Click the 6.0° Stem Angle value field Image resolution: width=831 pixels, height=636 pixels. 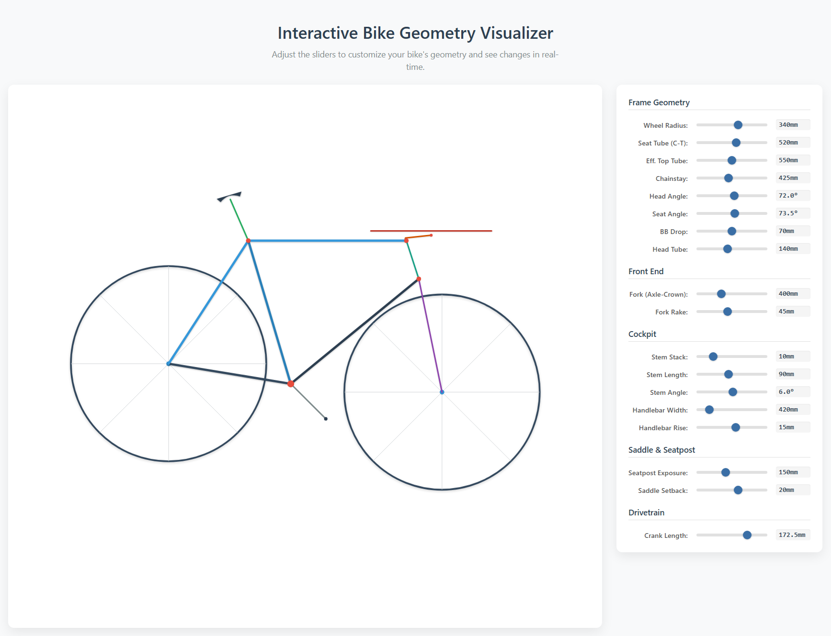coord(793,392)
